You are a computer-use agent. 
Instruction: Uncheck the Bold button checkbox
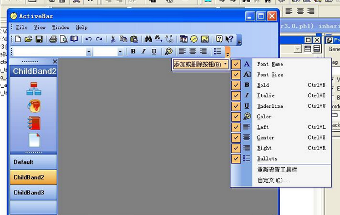pos(236,85)
